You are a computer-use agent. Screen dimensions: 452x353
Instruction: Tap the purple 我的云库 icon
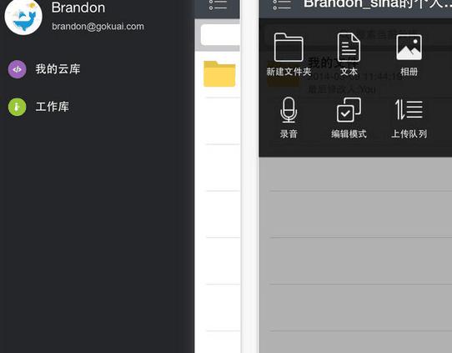tap(17, 69)
